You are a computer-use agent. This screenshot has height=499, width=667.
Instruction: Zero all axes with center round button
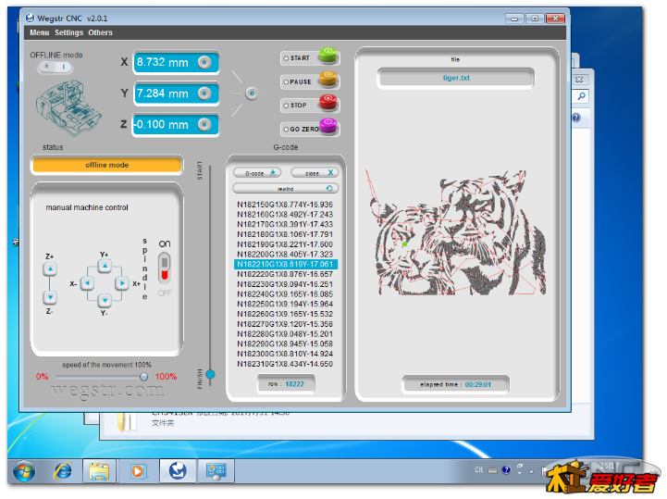[252, 94]
